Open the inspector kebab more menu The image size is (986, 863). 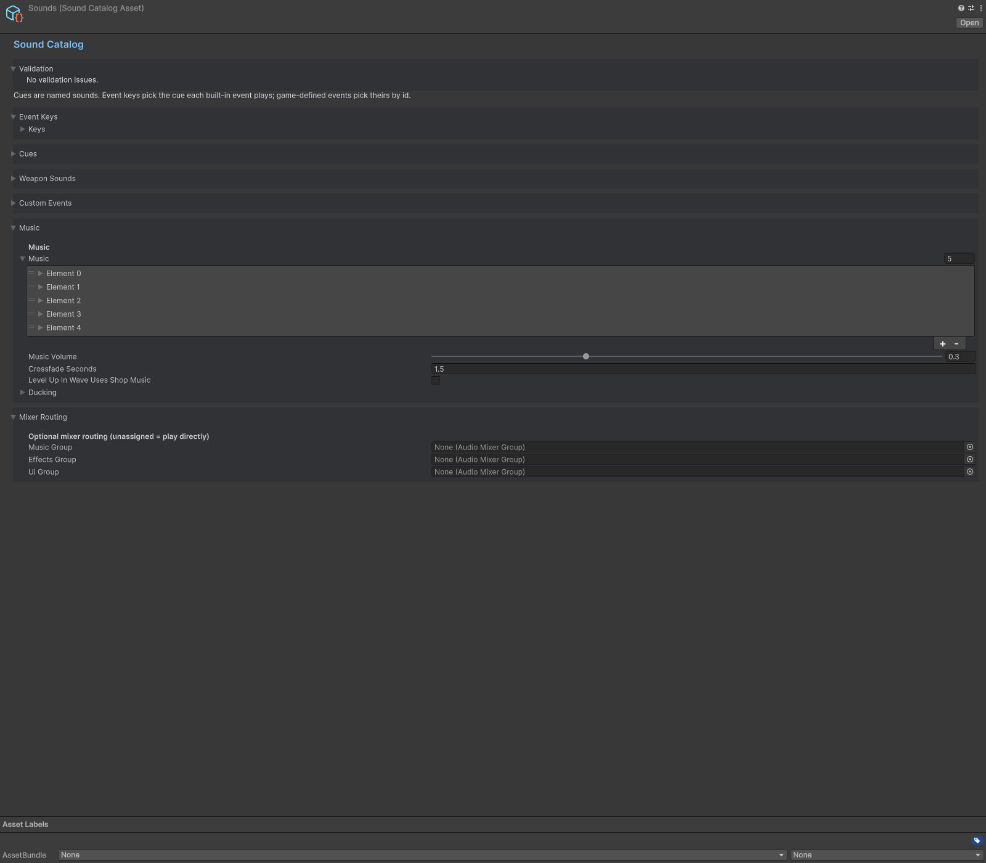980,8
